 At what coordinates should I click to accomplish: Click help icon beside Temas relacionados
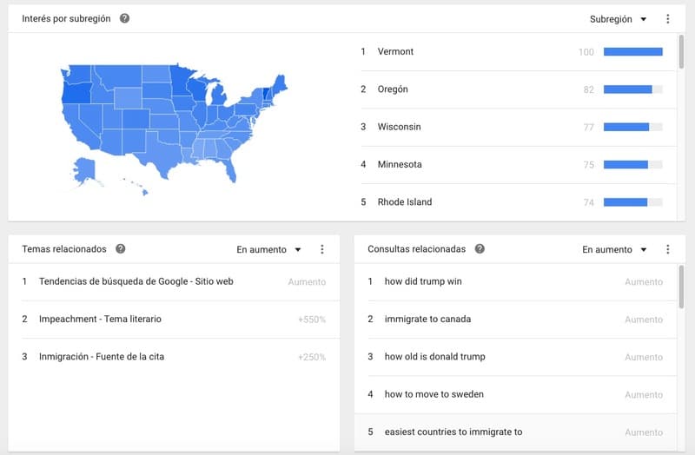tap(121, 249)
